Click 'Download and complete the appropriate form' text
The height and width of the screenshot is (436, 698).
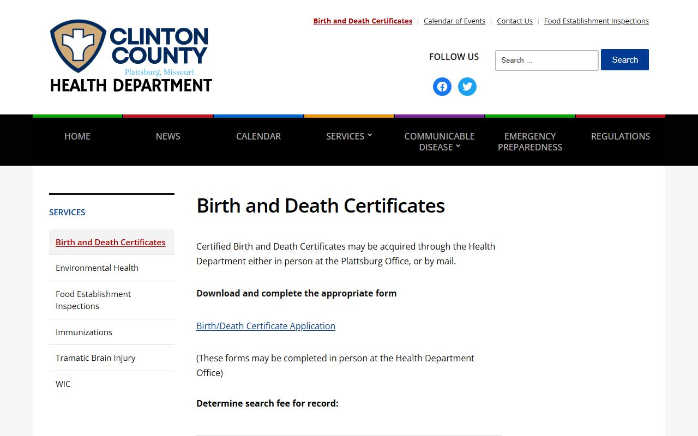[297, 293]
